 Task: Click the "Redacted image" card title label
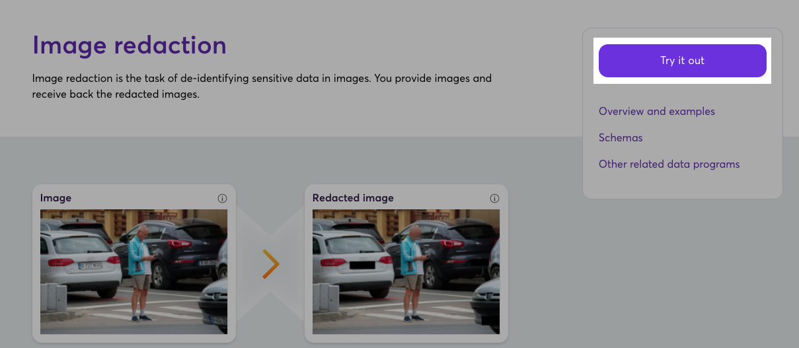pos(353,198)
